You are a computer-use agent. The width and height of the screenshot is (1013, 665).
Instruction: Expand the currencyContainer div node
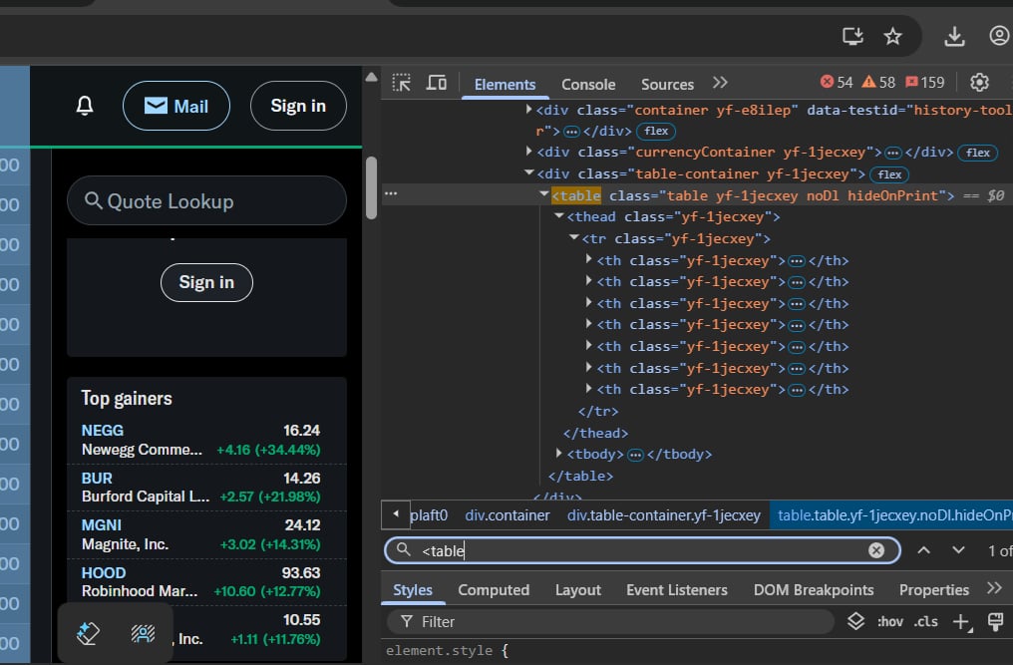coord(529,153)
